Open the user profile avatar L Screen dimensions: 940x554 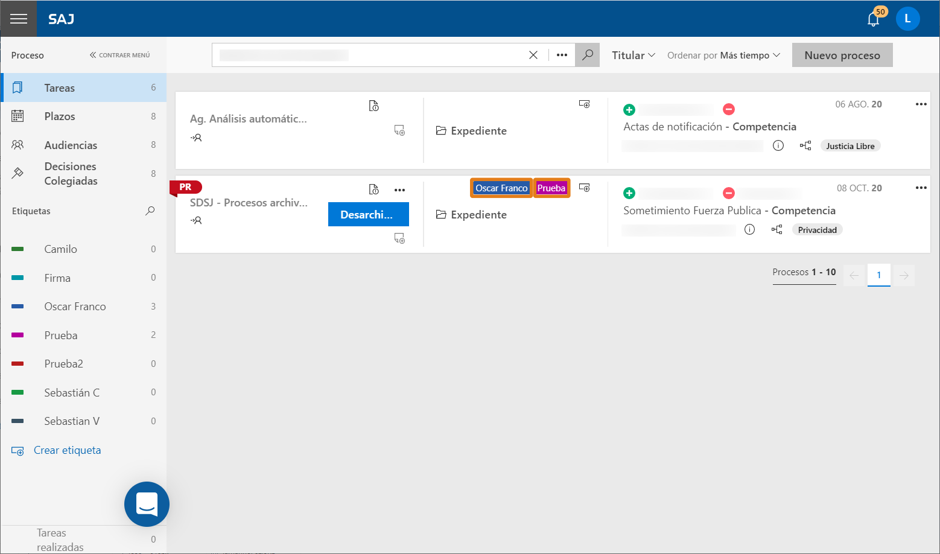tap(907, 19)
